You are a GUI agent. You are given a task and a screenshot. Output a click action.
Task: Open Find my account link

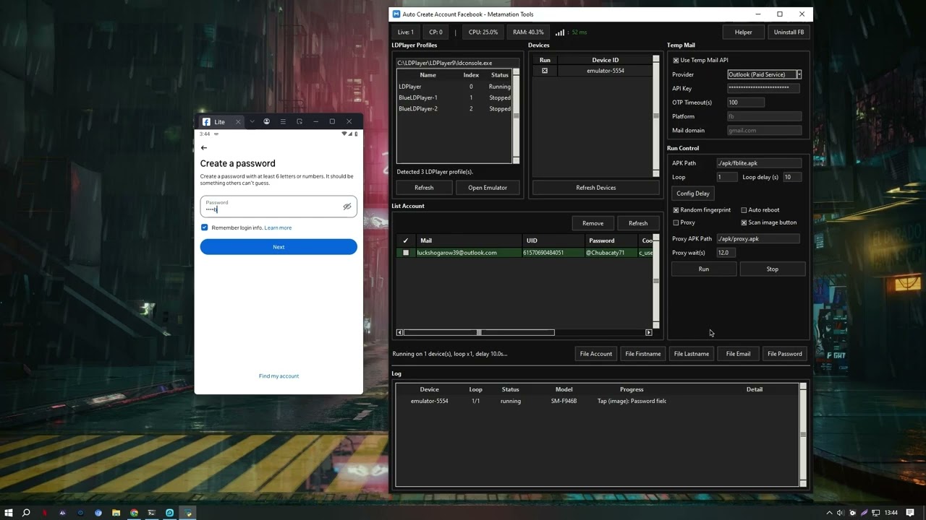(x=279, y=376)
